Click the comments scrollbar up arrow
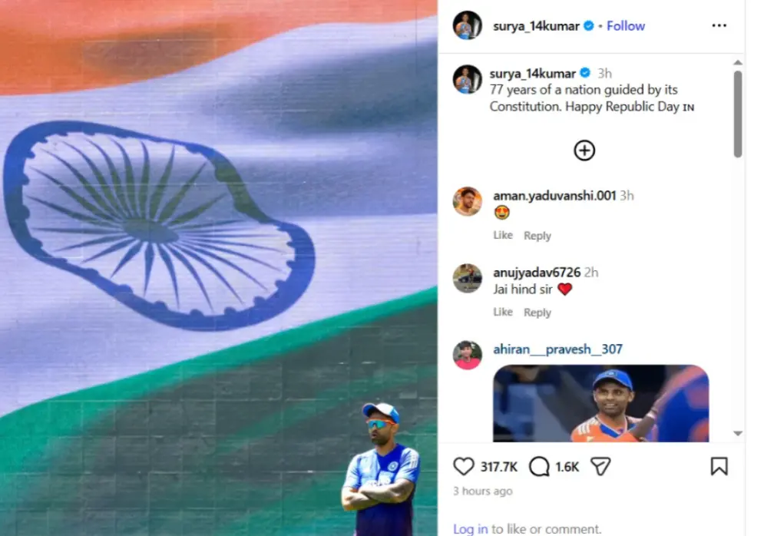 (738, 62)
